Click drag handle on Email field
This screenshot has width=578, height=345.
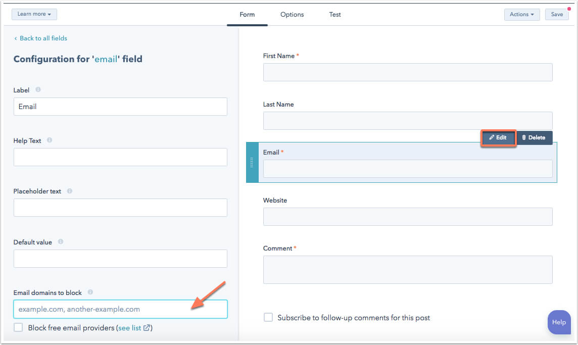coord(252,162)
